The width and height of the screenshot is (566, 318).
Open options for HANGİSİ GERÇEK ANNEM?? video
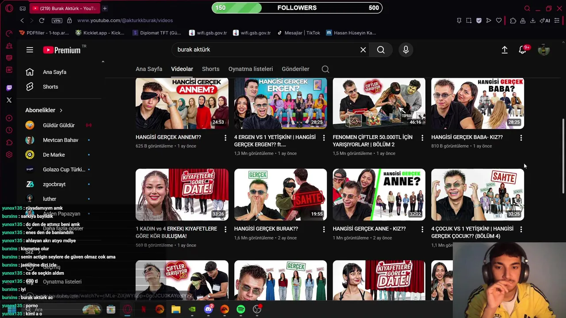coord(225,138)
